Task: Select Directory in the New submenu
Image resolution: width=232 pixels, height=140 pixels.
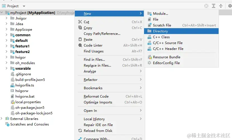Action: point(181,31)
